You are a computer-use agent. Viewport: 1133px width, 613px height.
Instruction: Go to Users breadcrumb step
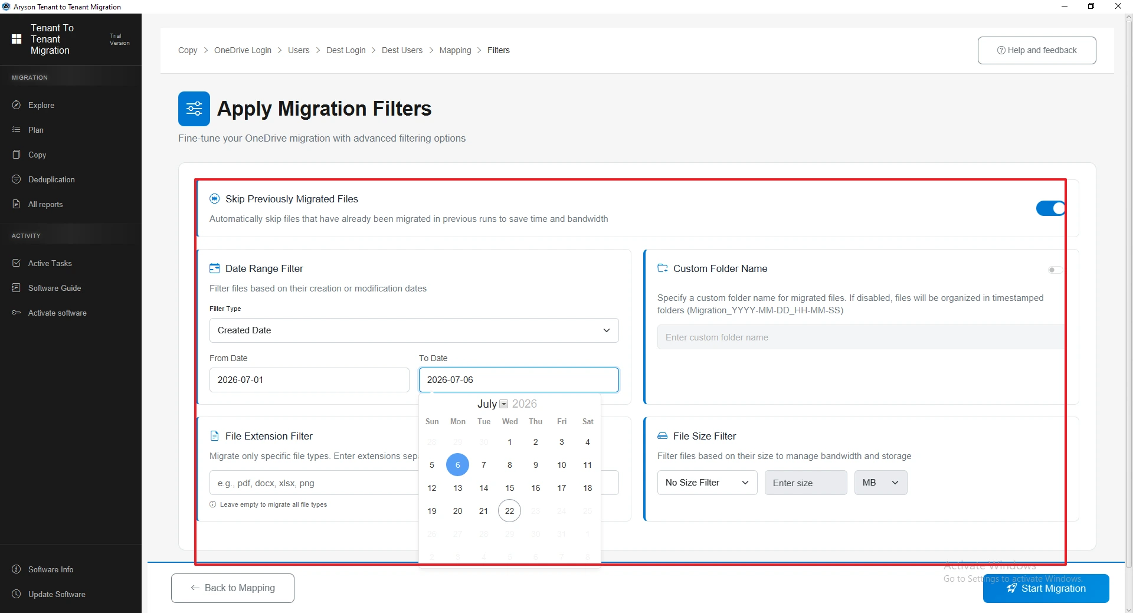tap(299, 50)
